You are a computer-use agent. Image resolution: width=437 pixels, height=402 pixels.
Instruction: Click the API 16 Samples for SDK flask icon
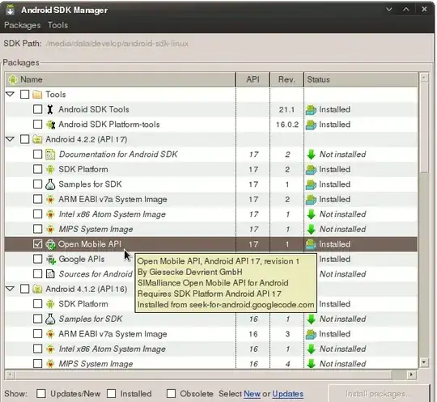[x=50, y=319]
